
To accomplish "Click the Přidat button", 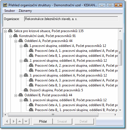I will pos(43,121).
